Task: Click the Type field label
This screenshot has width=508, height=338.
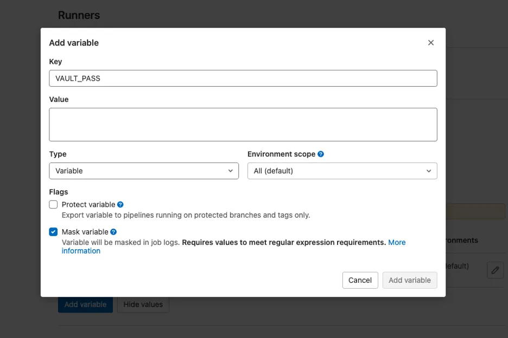Action: pyautogui.click(x=58, y=154)
